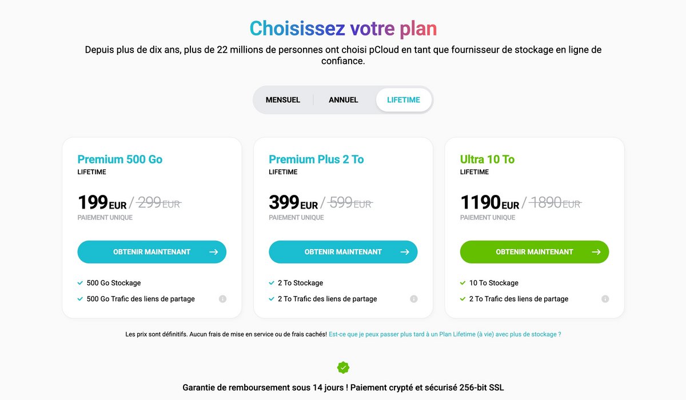Click the checkmark next to 500 Go Stockage
The height and width of the screenshot is (400, 686).
[x=80, y=282]
